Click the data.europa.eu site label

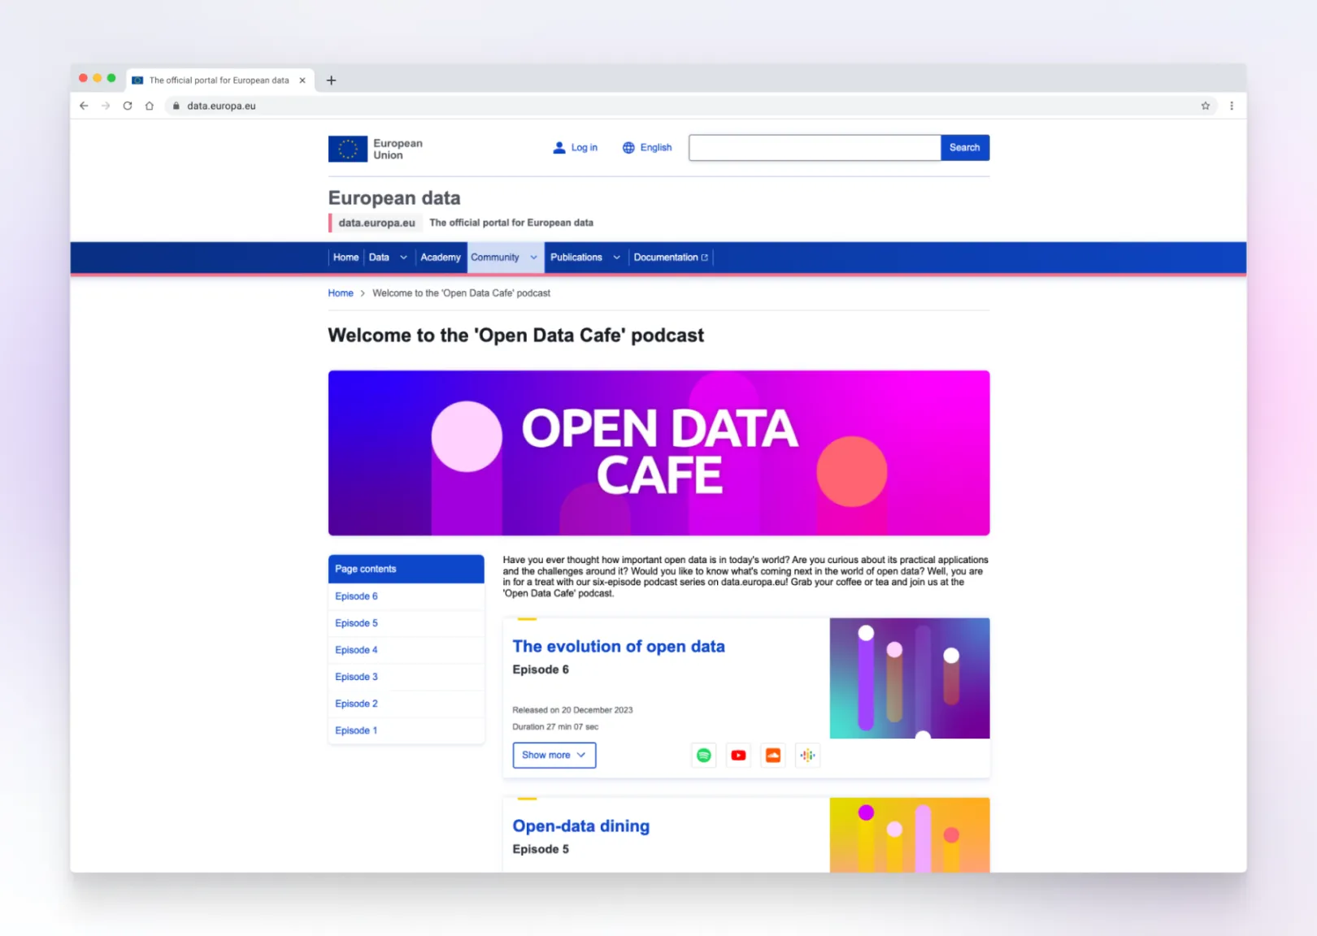click(x=376, y=223)
